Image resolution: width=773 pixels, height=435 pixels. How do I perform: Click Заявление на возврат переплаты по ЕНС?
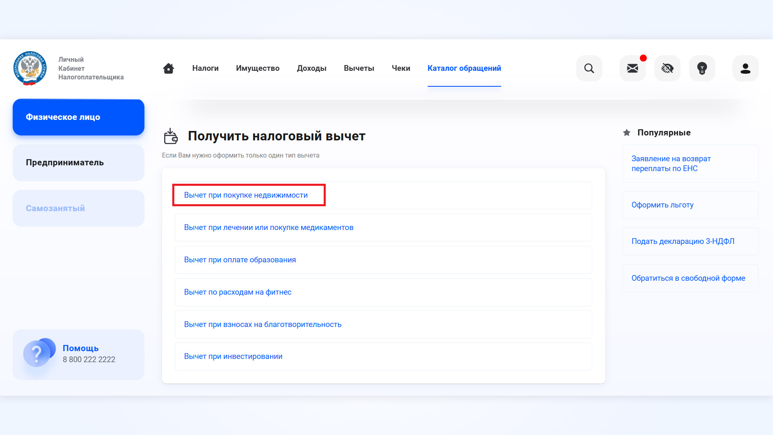pyautogui.click(x=671, y=164)
